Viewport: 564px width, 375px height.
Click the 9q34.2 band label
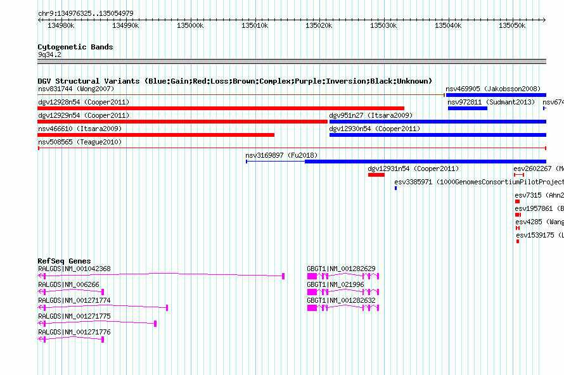click(49, 54)
